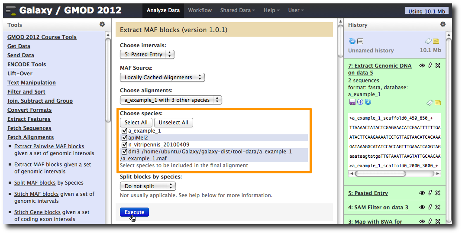
Task: Open the Lift-Over tool section
Action: (x=20, y=74)
